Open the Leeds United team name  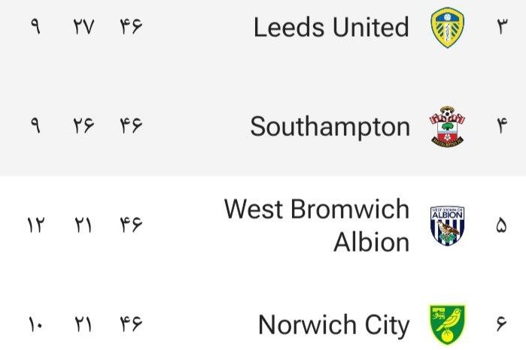click(331, 28)
